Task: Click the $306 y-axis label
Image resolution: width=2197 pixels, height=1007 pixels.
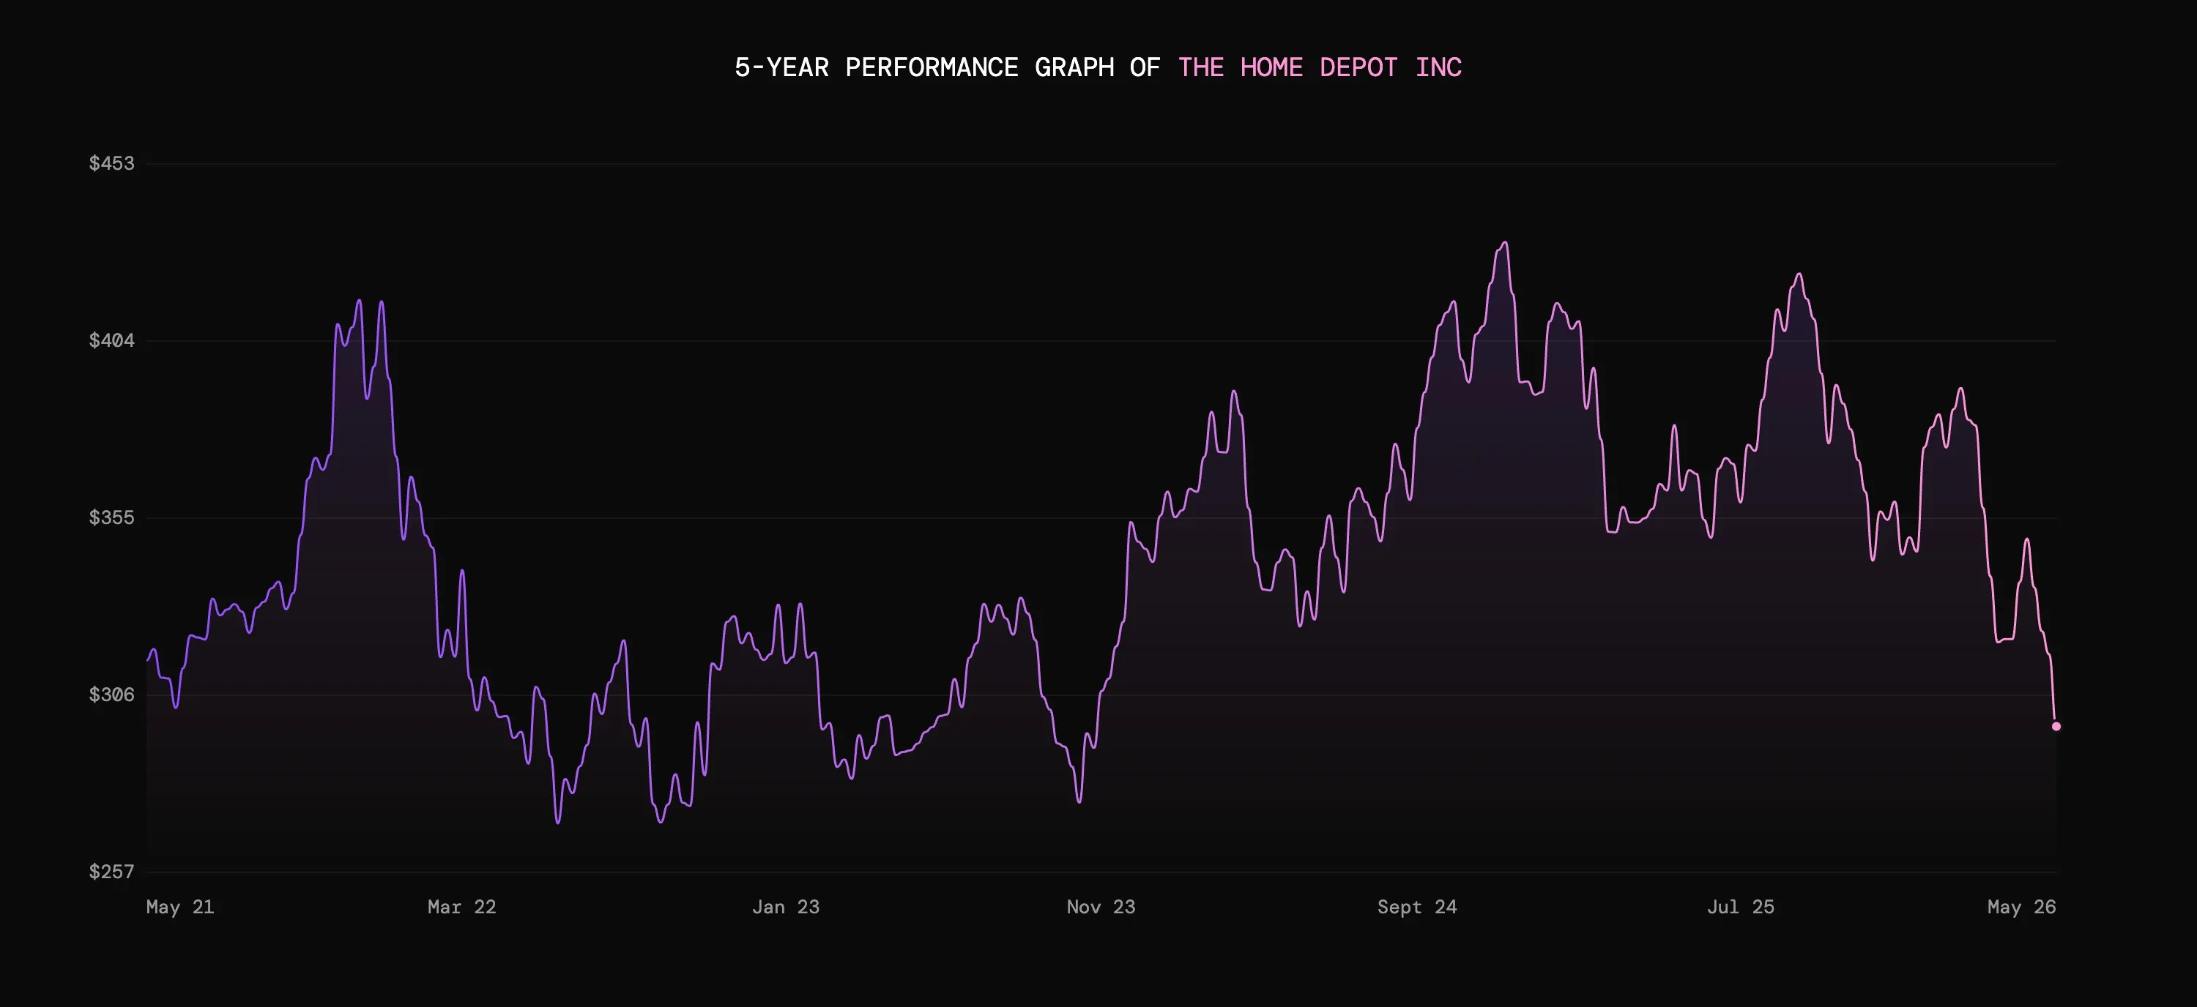Action: [112, 695]
